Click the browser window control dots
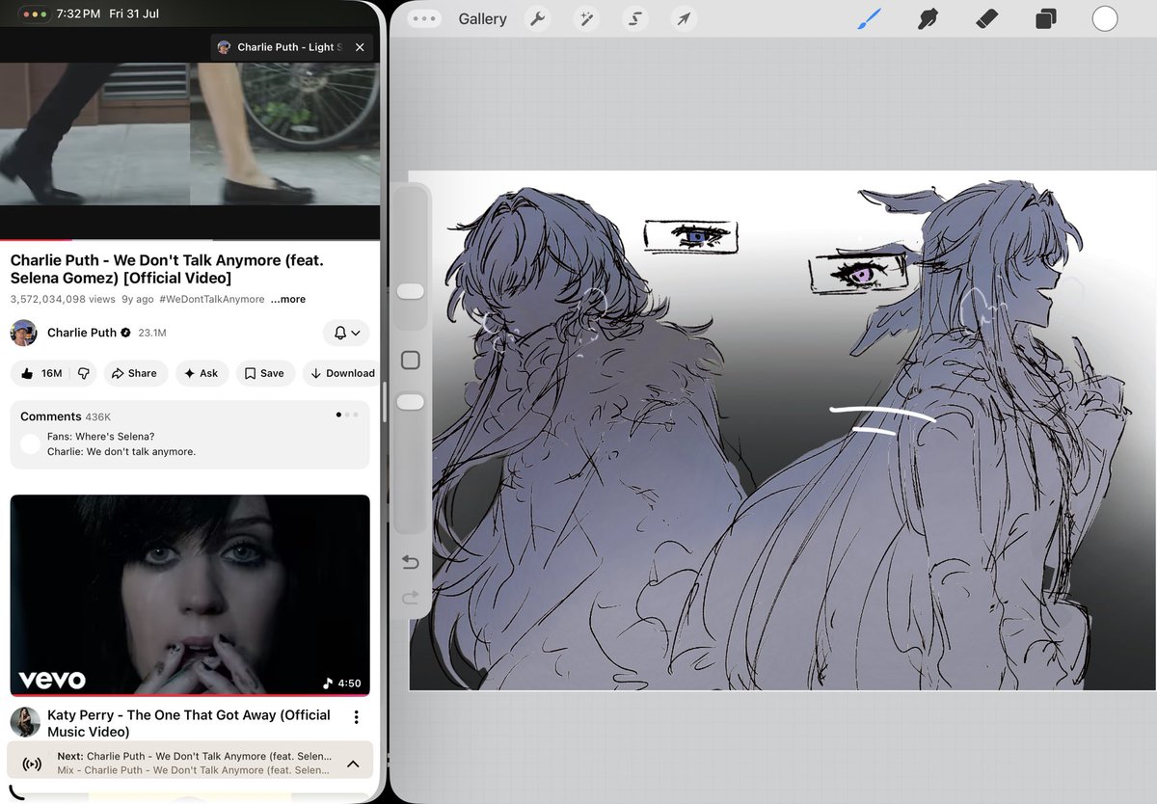 [34, 14]
